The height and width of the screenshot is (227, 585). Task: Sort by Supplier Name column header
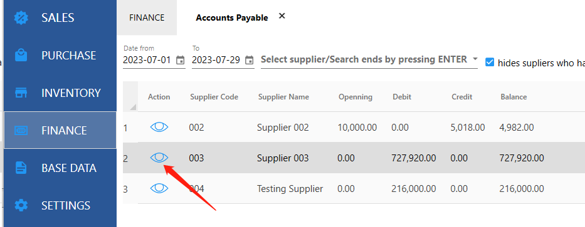point(283,97)
